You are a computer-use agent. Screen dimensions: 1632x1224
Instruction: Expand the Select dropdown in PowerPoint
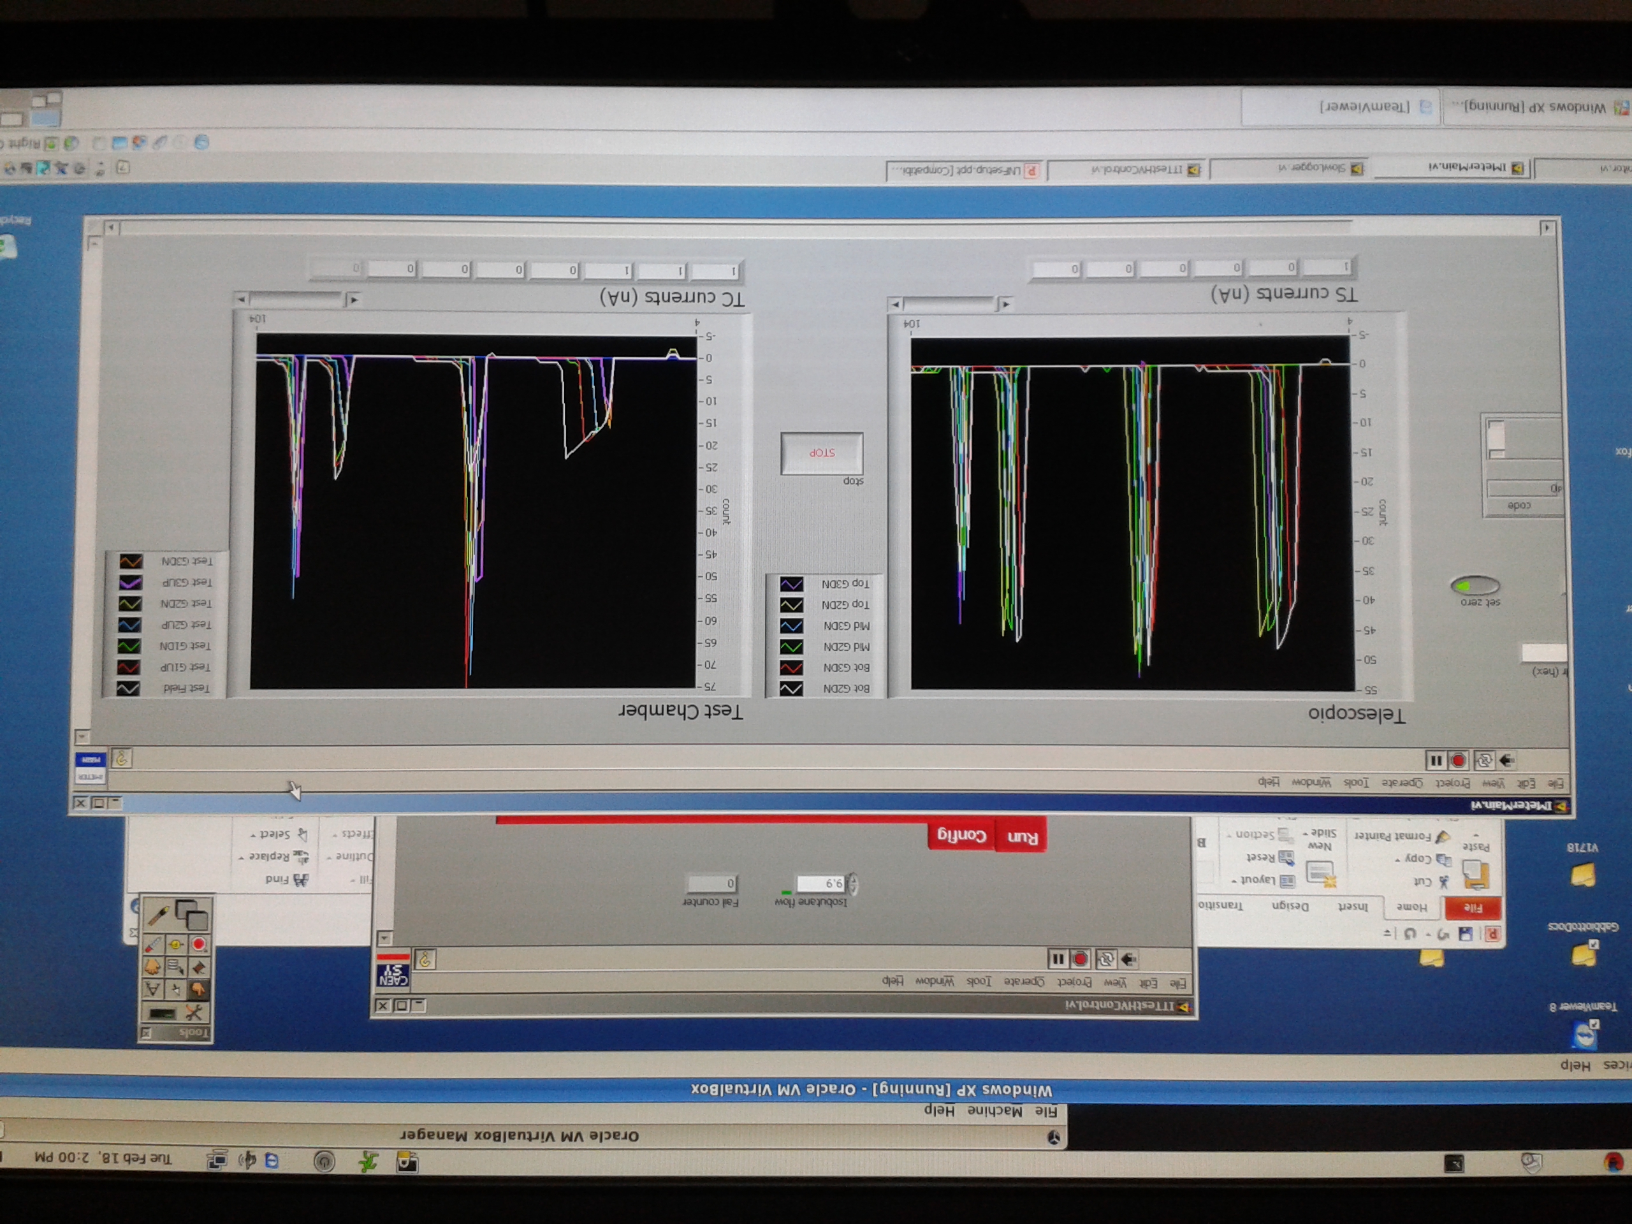(x=252, y=836)
